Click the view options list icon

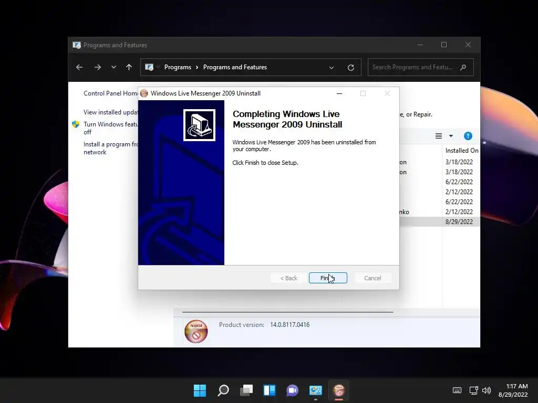(439, 136)
